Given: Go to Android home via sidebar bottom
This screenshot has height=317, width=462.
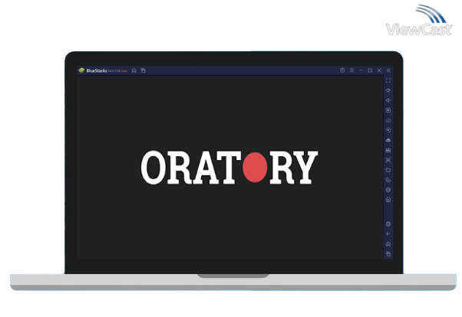Looking at the screenshot, I should [388, 244].
